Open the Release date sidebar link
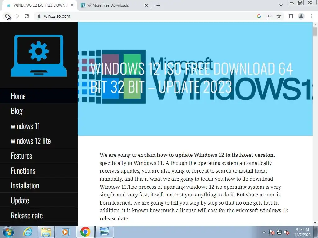318x238 pixels. coord(39,216)
